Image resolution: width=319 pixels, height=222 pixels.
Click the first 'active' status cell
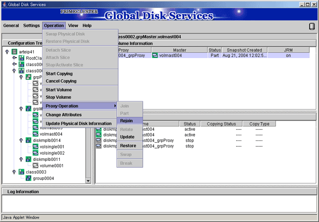(x=190, y=129)
